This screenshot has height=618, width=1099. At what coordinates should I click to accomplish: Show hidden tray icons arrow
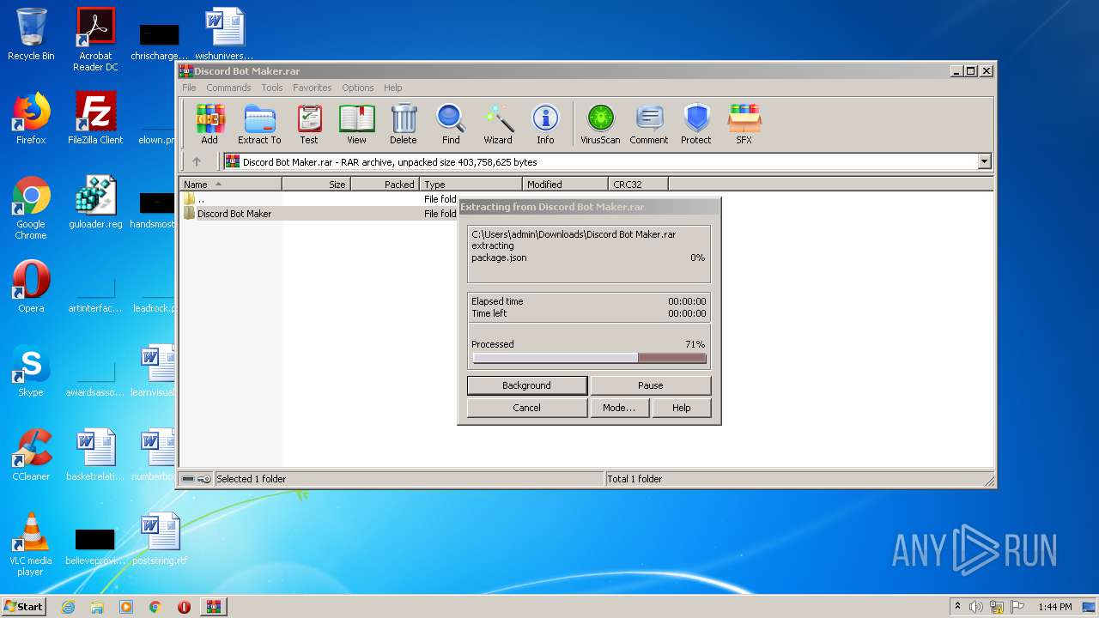point(957,606)
